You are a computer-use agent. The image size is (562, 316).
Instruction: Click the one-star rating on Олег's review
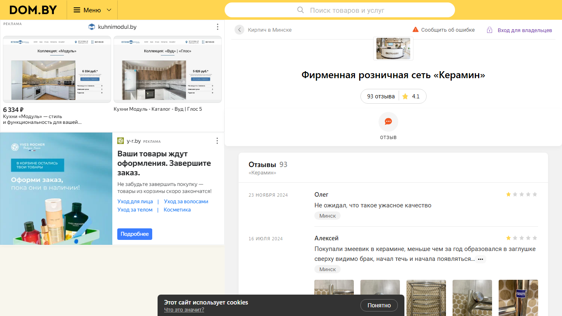[x=522, y=194]
